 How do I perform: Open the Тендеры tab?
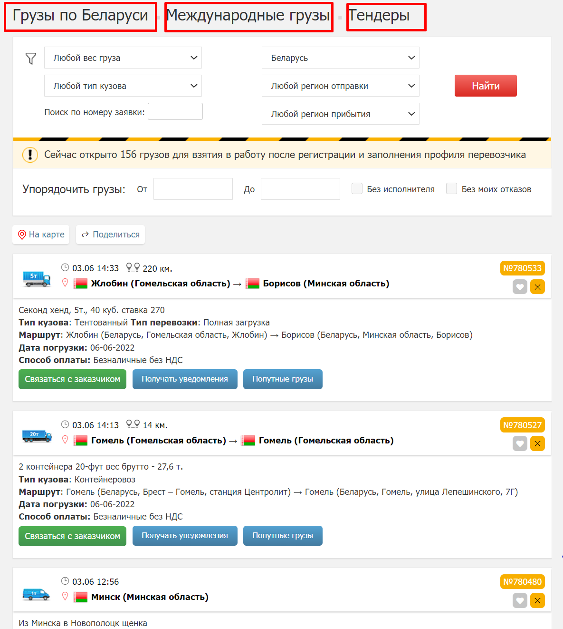point(385,16)
